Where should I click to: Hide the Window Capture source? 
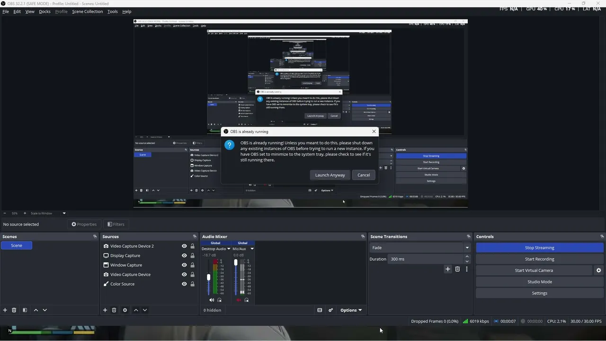click(x=184, y=265)
